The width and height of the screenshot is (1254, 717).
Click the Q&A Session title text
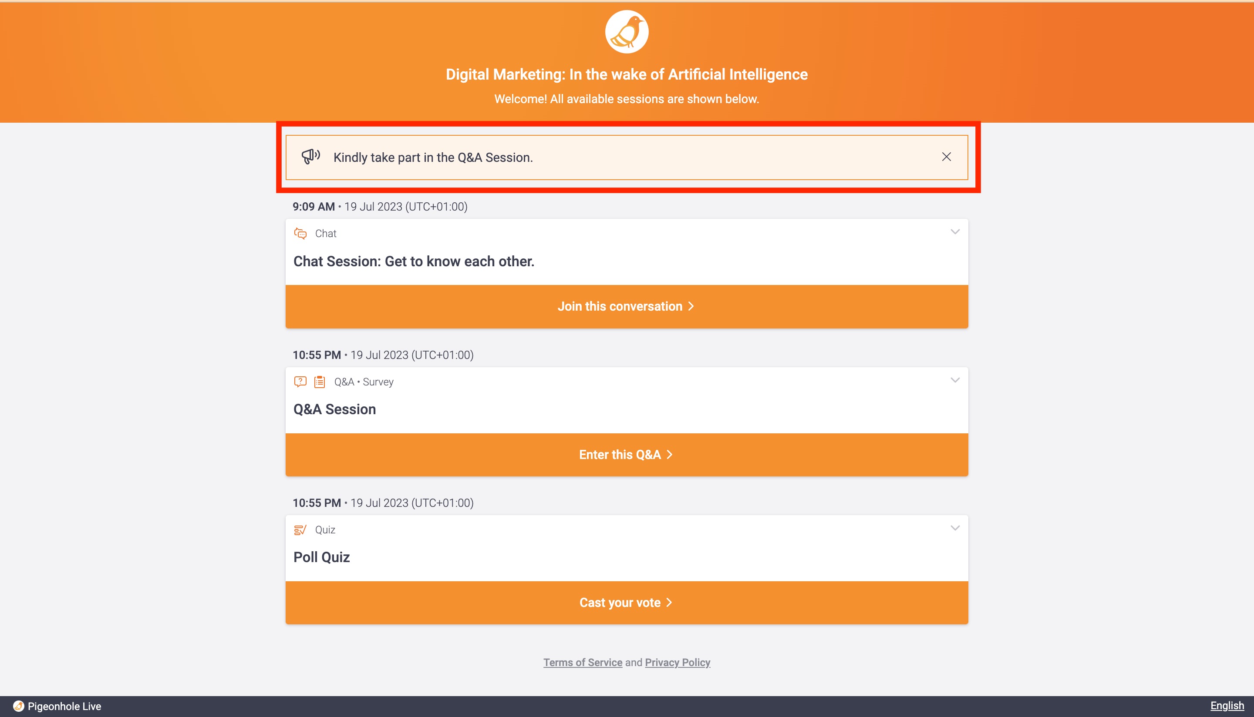(x=334, y=409)
